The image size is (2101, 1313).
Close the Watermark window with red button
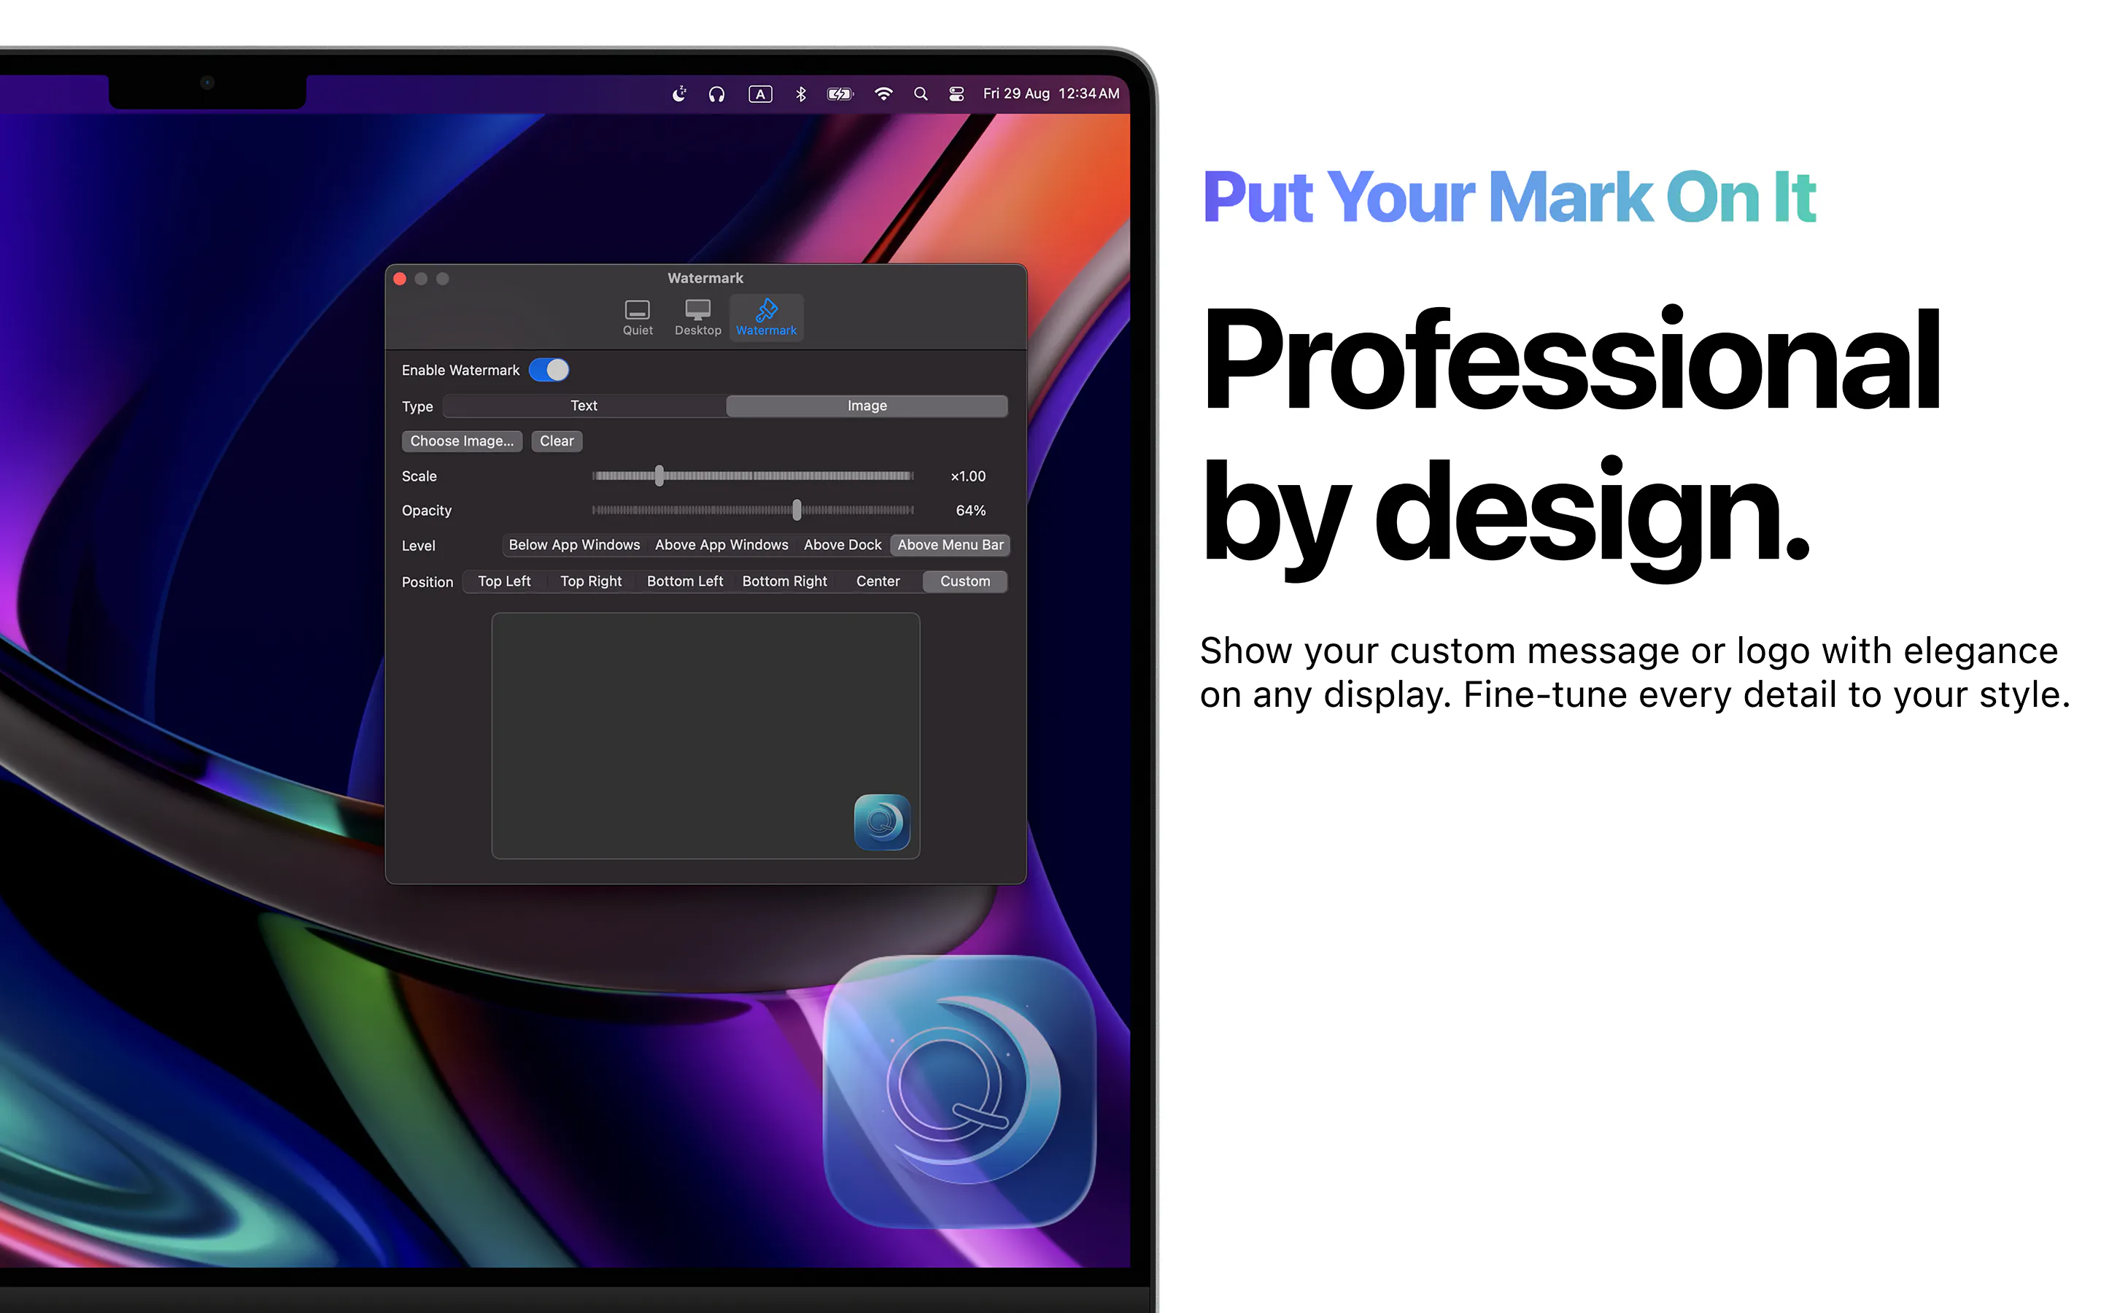coord(401,279)
